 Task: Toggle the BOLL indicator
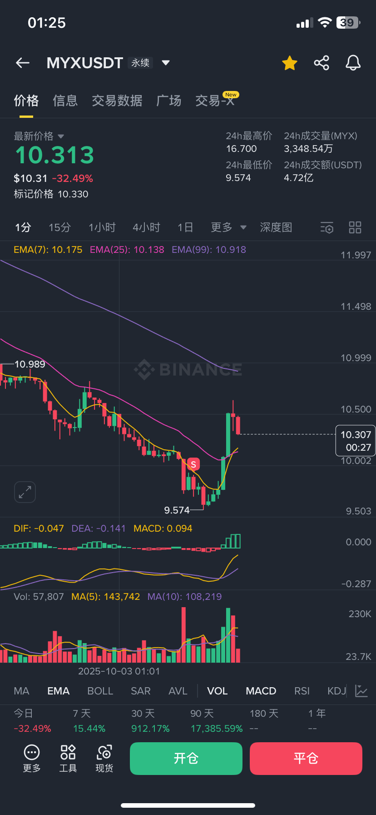coord(100,691)
